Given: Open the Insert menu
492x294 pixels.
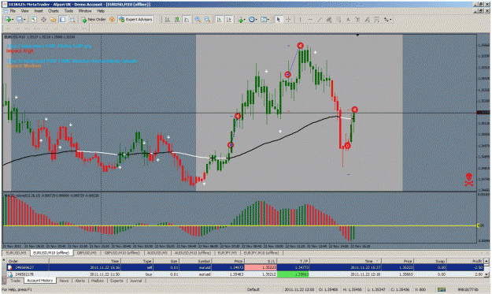Looking at the screenshot, I should (39, 11).
